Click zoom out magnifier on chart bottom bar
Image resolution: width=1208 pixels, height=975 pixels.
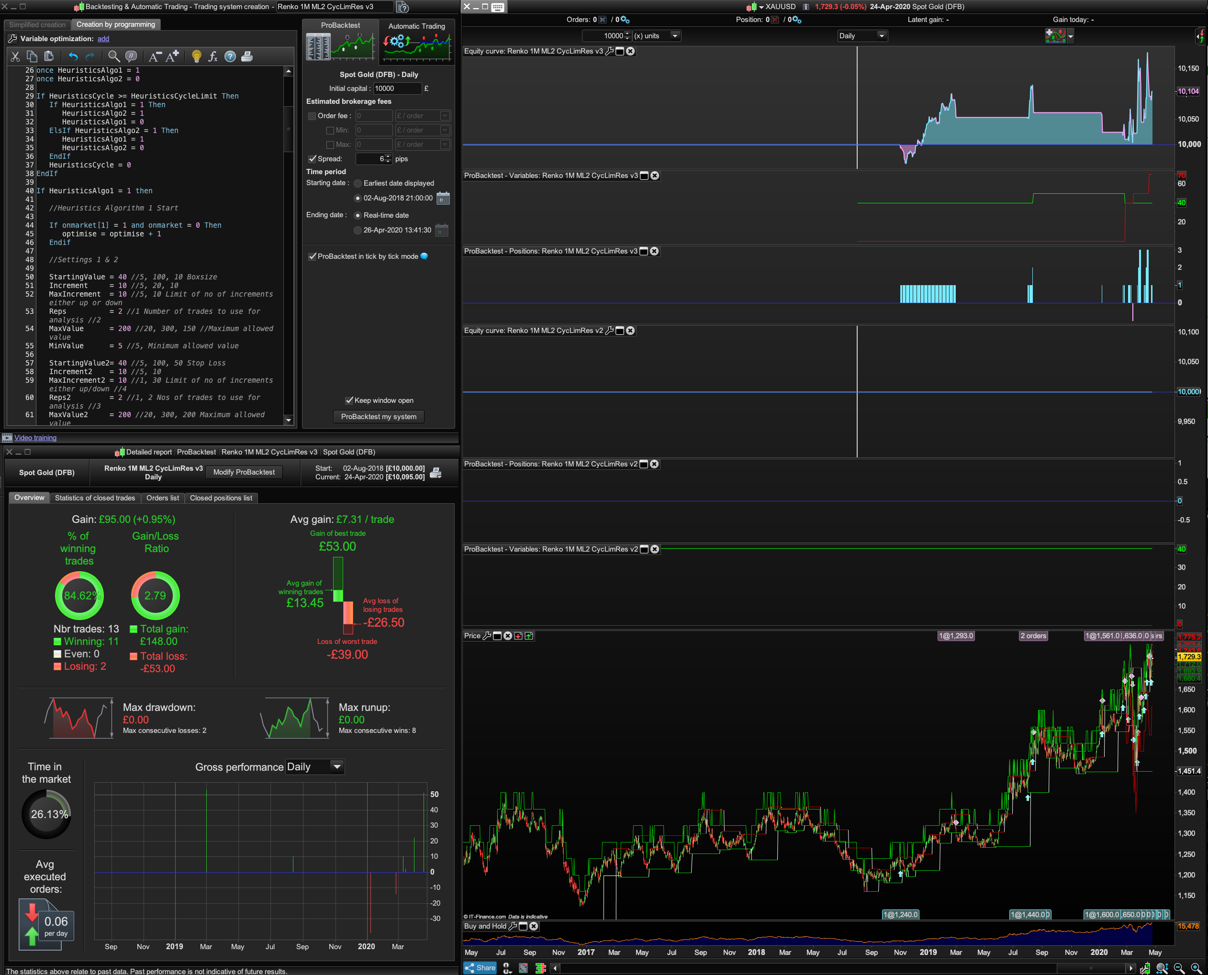[x=1179, y=968]
